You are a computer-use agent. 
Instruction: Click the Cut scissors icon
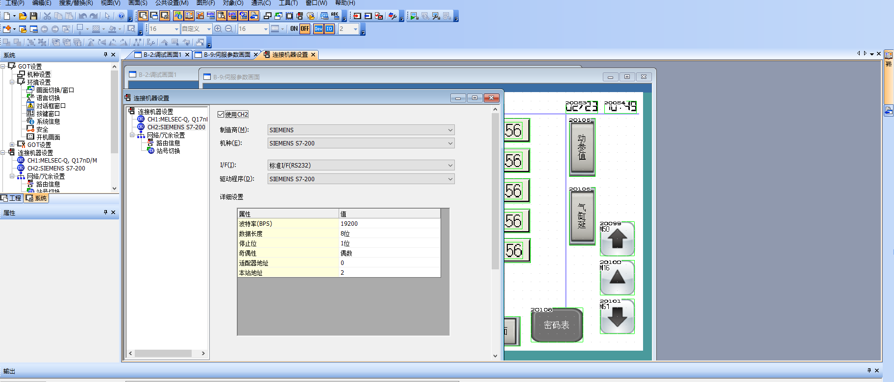click(x=47, y=16)
